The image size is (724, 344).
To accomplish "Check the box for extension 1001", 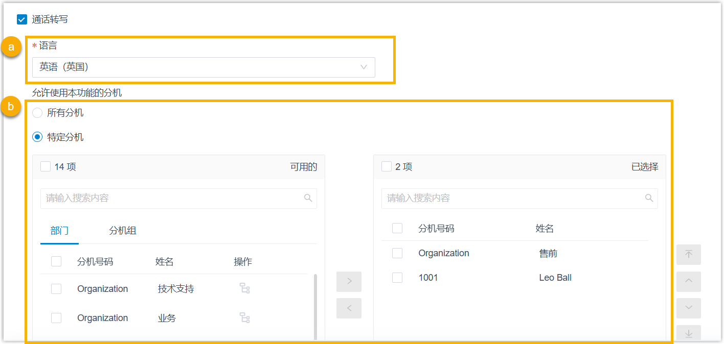I will (397, 278).
